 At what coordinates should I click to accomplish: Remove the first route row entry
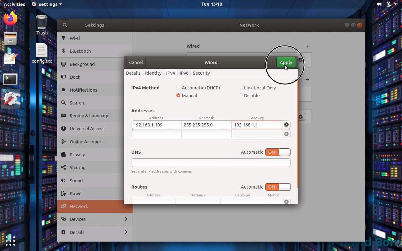(x=286, y=201)
